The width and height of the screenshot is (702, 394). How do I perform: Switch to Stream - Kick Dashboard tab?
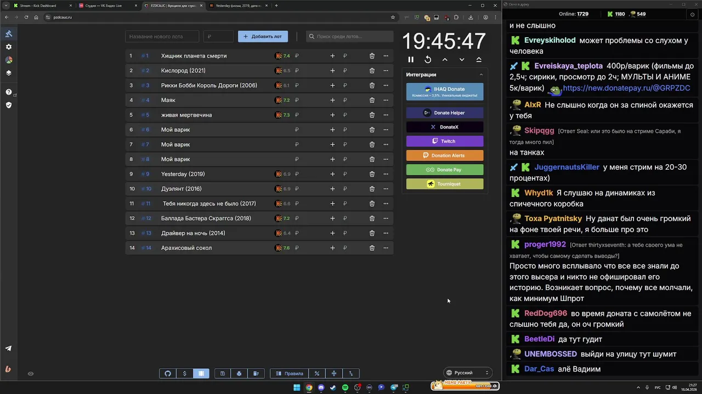41,5
